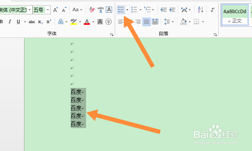Open the Asian Layout dropdown arrow
The image size is (252, 151).
point(190,10)
